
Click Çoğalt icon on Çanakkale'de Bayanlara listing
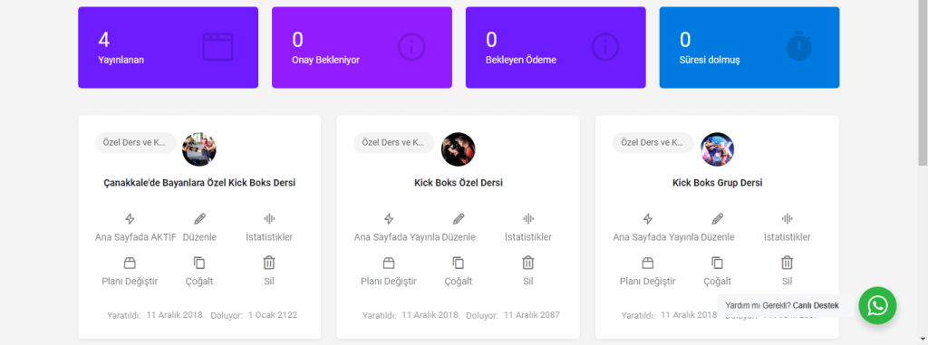click(x=199, y=263)
